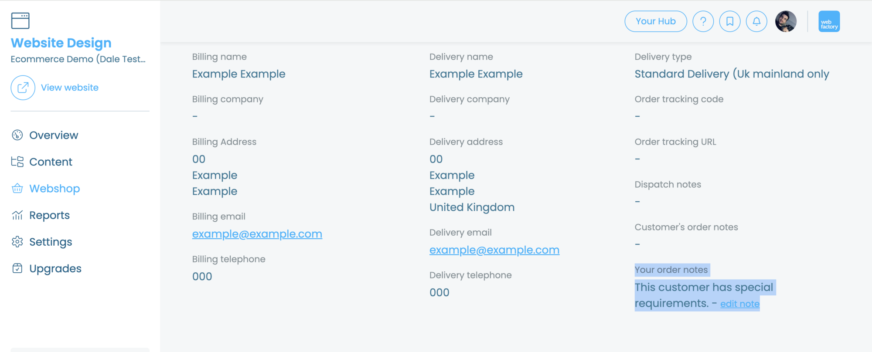Viewport: 872px width, 352px height.
Task: Select Upgrades in the sidebar
Action: [55, 269]
